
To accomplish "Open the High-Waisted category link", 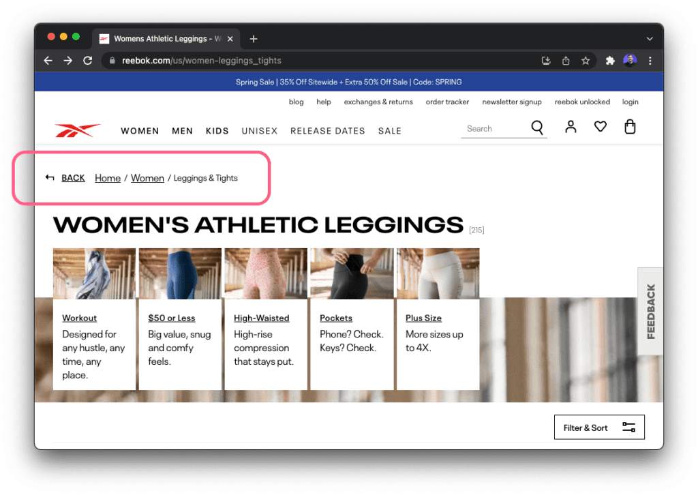I will [x=261, y=318].
